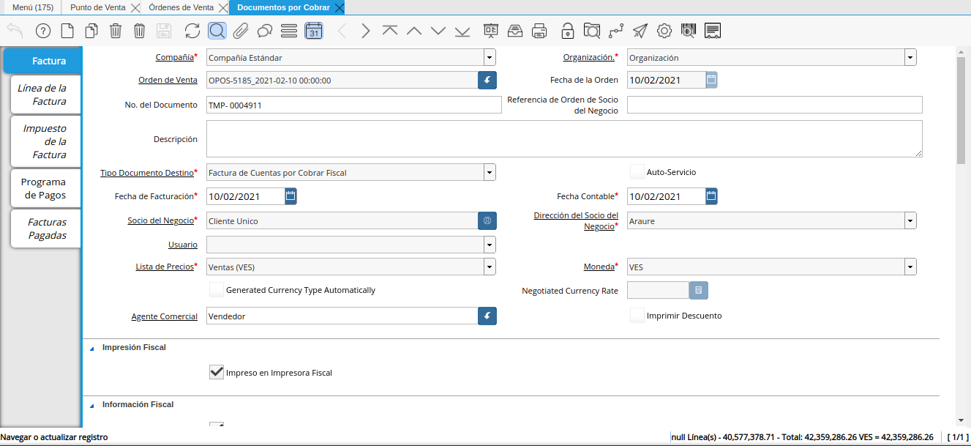
Task: Open attachments with the paperclip icon
Action: click(241, 31)
